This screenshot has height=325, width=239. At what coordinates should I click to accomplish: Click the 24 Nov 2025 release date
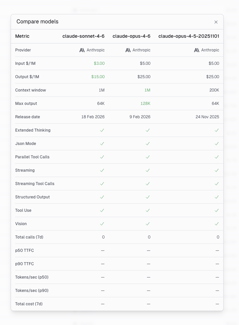click(x=207, y=117)
